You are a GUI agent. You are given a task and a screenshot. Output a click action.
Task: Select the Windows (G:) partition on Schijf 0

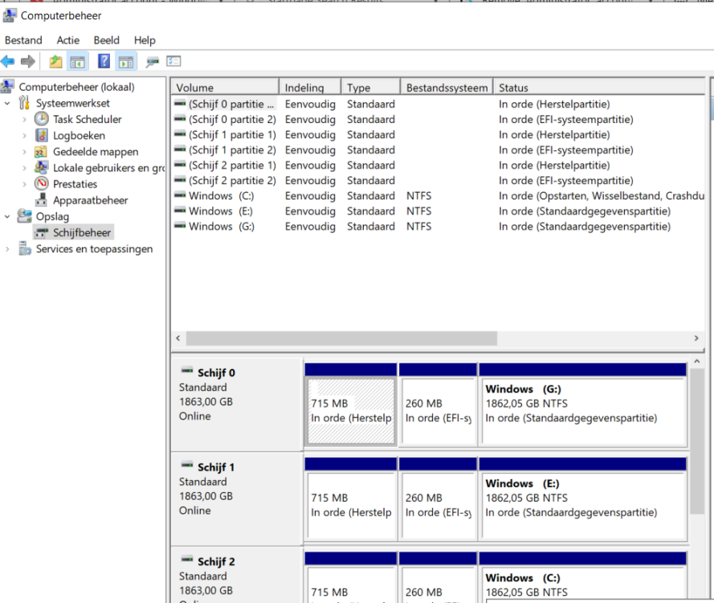pos(583,410)
